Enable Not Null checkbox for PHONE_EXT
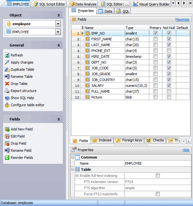 tap(169, 51)
